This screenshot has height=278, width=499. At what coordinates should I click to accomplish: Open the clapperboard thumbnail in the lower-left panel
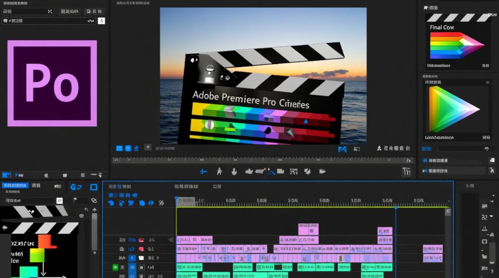pos(39,241)
